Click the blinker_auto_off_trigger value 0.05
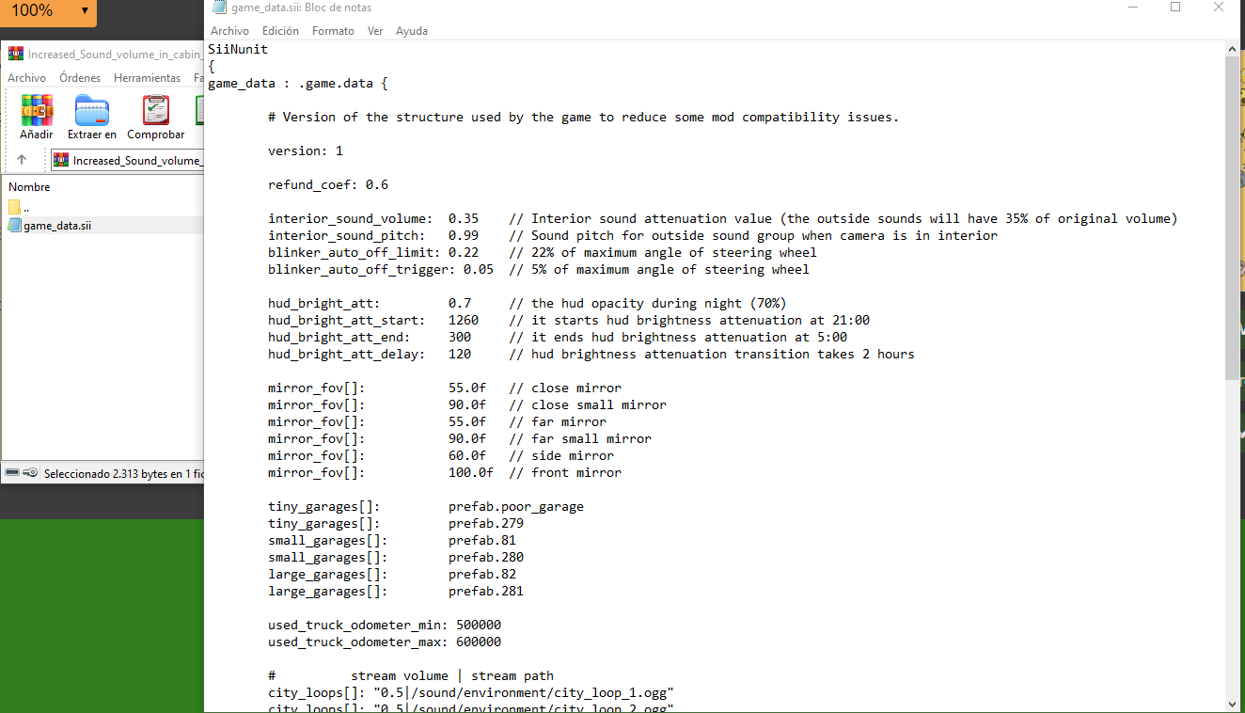 point(479,269)
